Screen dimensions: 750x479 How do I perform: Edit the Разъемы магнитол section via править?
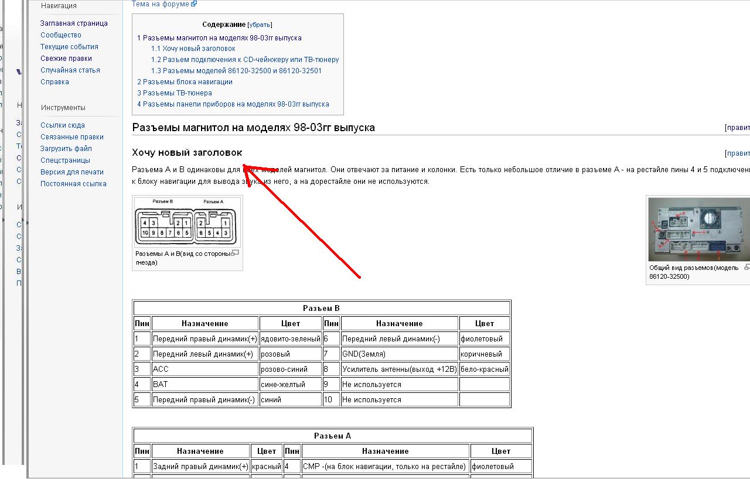pos(738,128)
